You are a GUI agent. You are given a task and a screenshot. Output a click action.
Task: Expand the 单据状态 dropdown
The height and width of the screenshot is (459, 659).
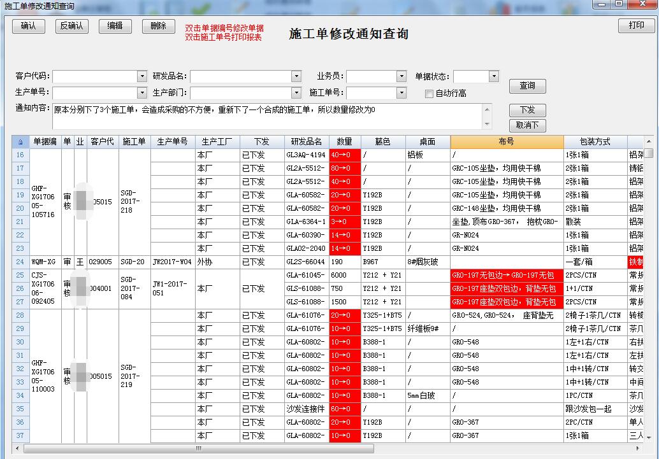(x=493, y=76)
